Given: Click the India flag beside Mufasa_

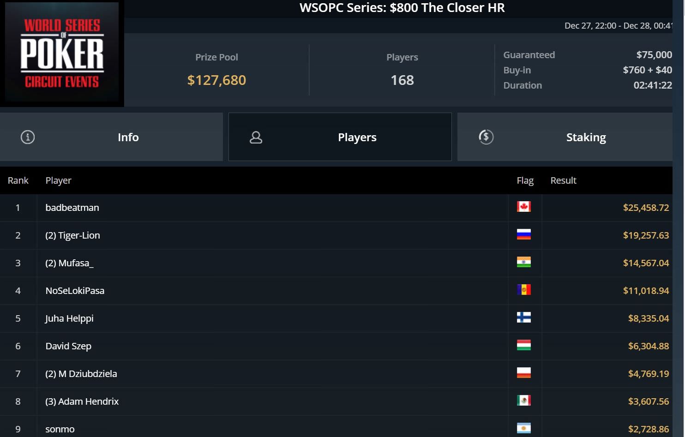Looking at the screenshot, I should [x=524, y=262].
